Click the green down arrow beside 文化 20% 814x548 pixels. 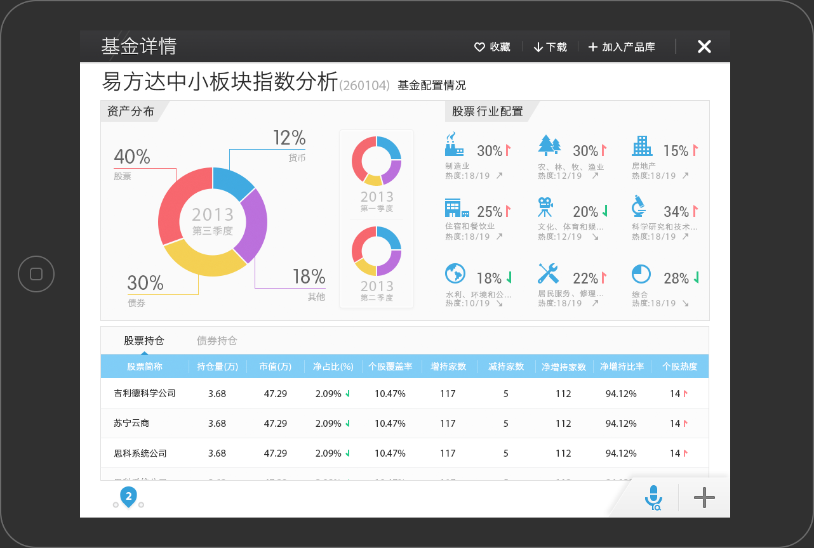605,211
